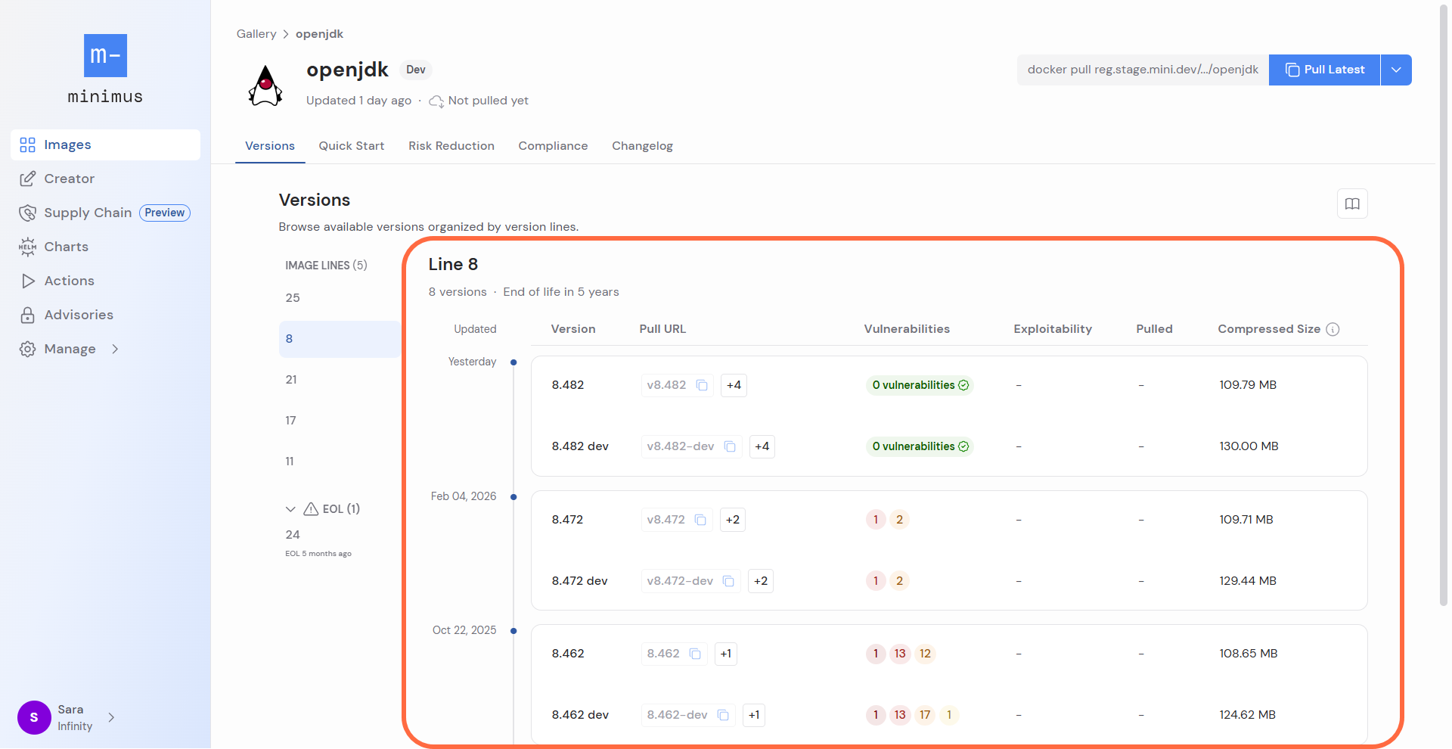Show +2 more tags for 8.472 dev
Image resolution: width=1452 pixels, height=749 pixels.
[761, 581]
